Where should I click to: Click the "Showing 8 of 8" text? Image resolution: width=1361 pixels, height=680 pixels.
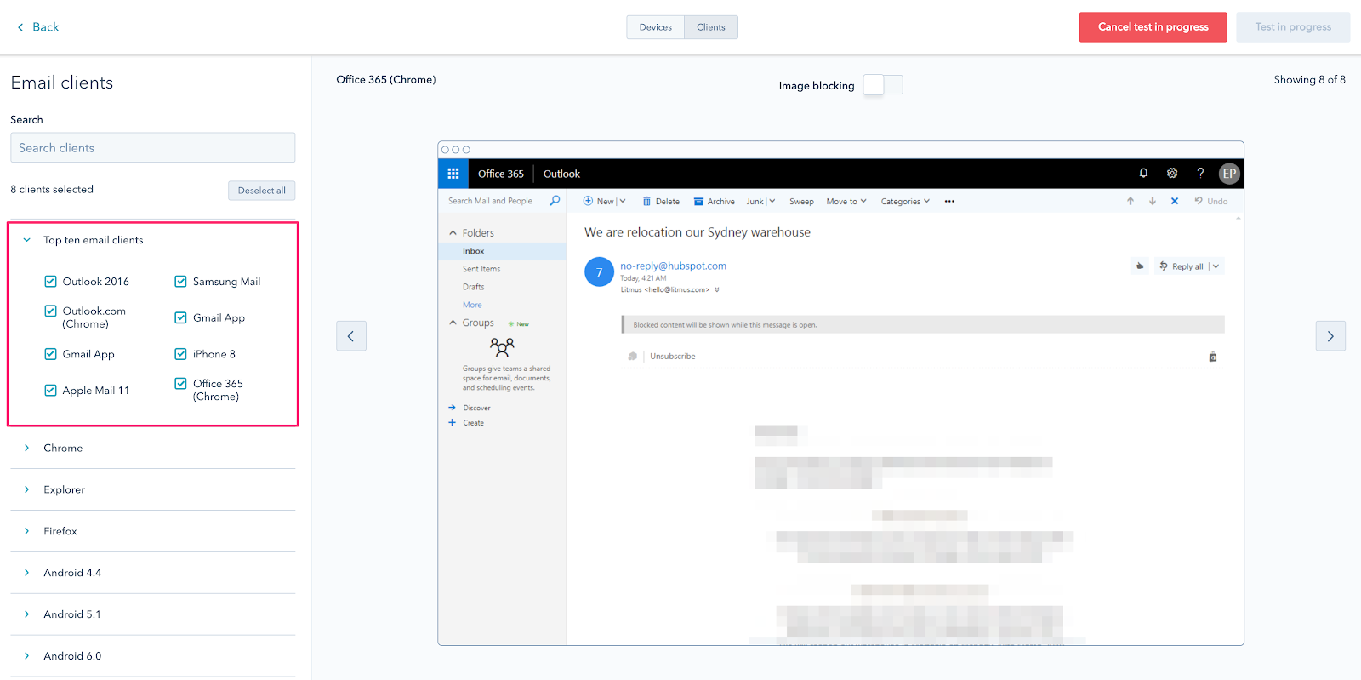1309,79
